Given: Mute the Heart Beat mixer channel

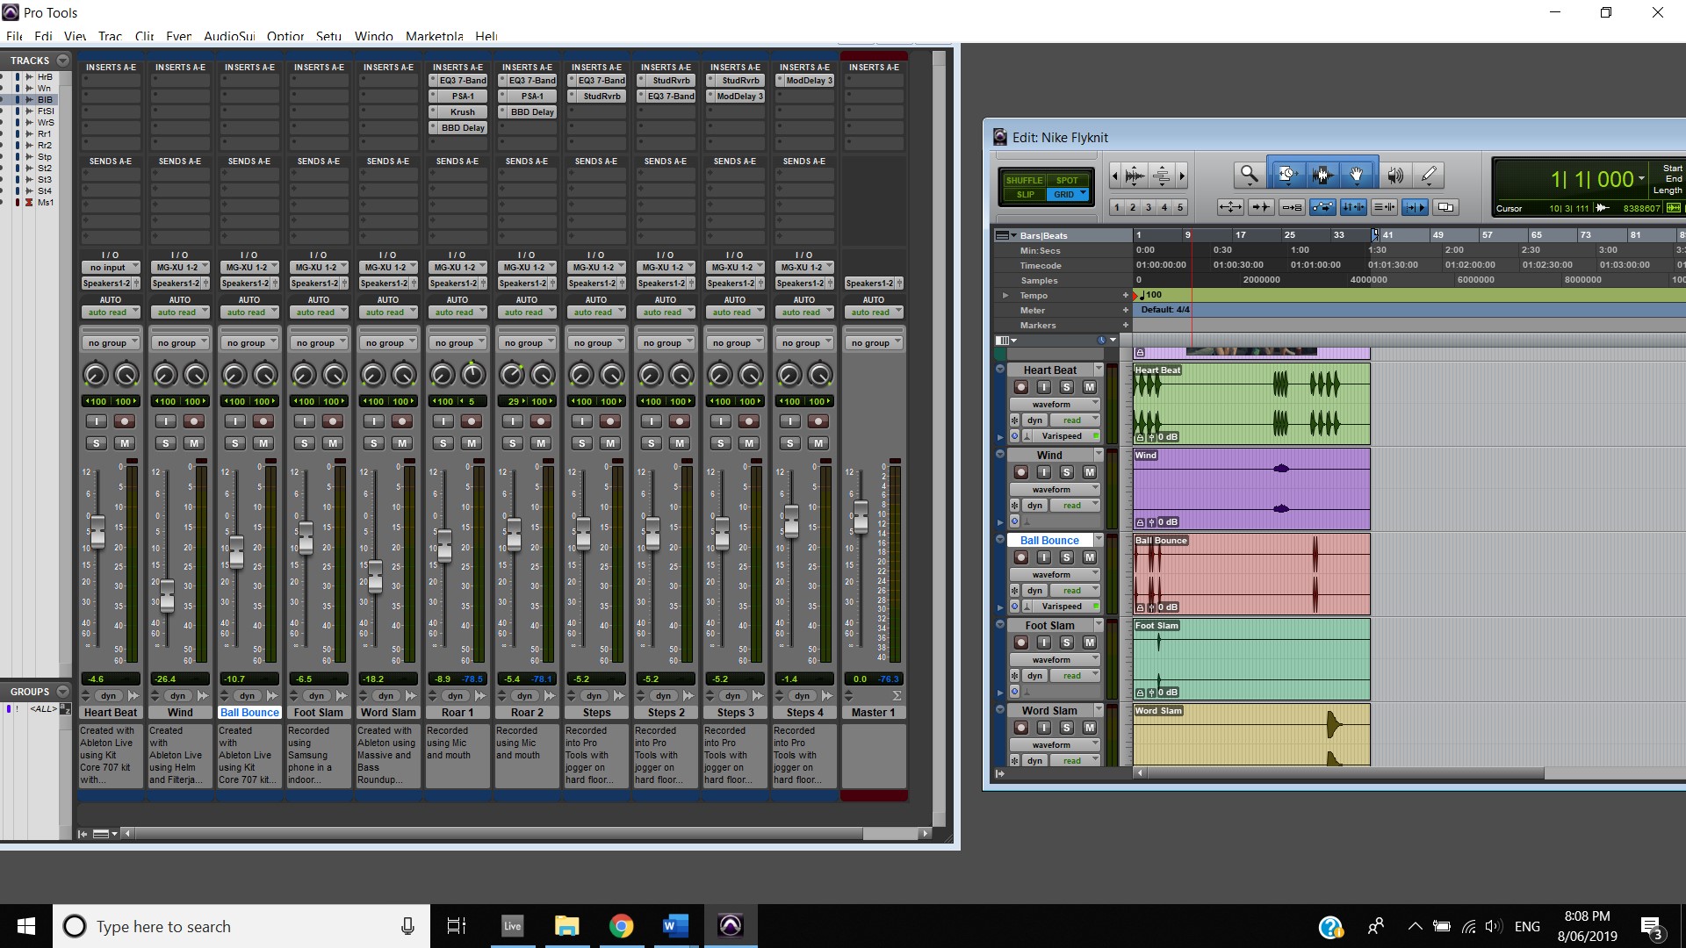Looking at the screenshot, I should [125, 443].
